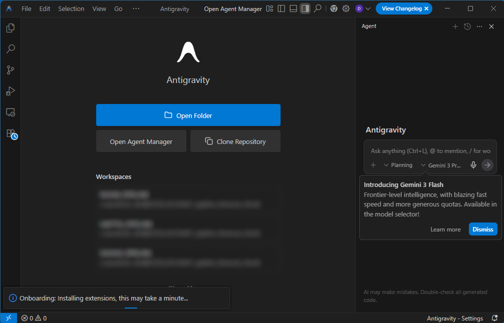
Task: Open the Selection menu
Action: pyautogui.click(x=71, y=8)
